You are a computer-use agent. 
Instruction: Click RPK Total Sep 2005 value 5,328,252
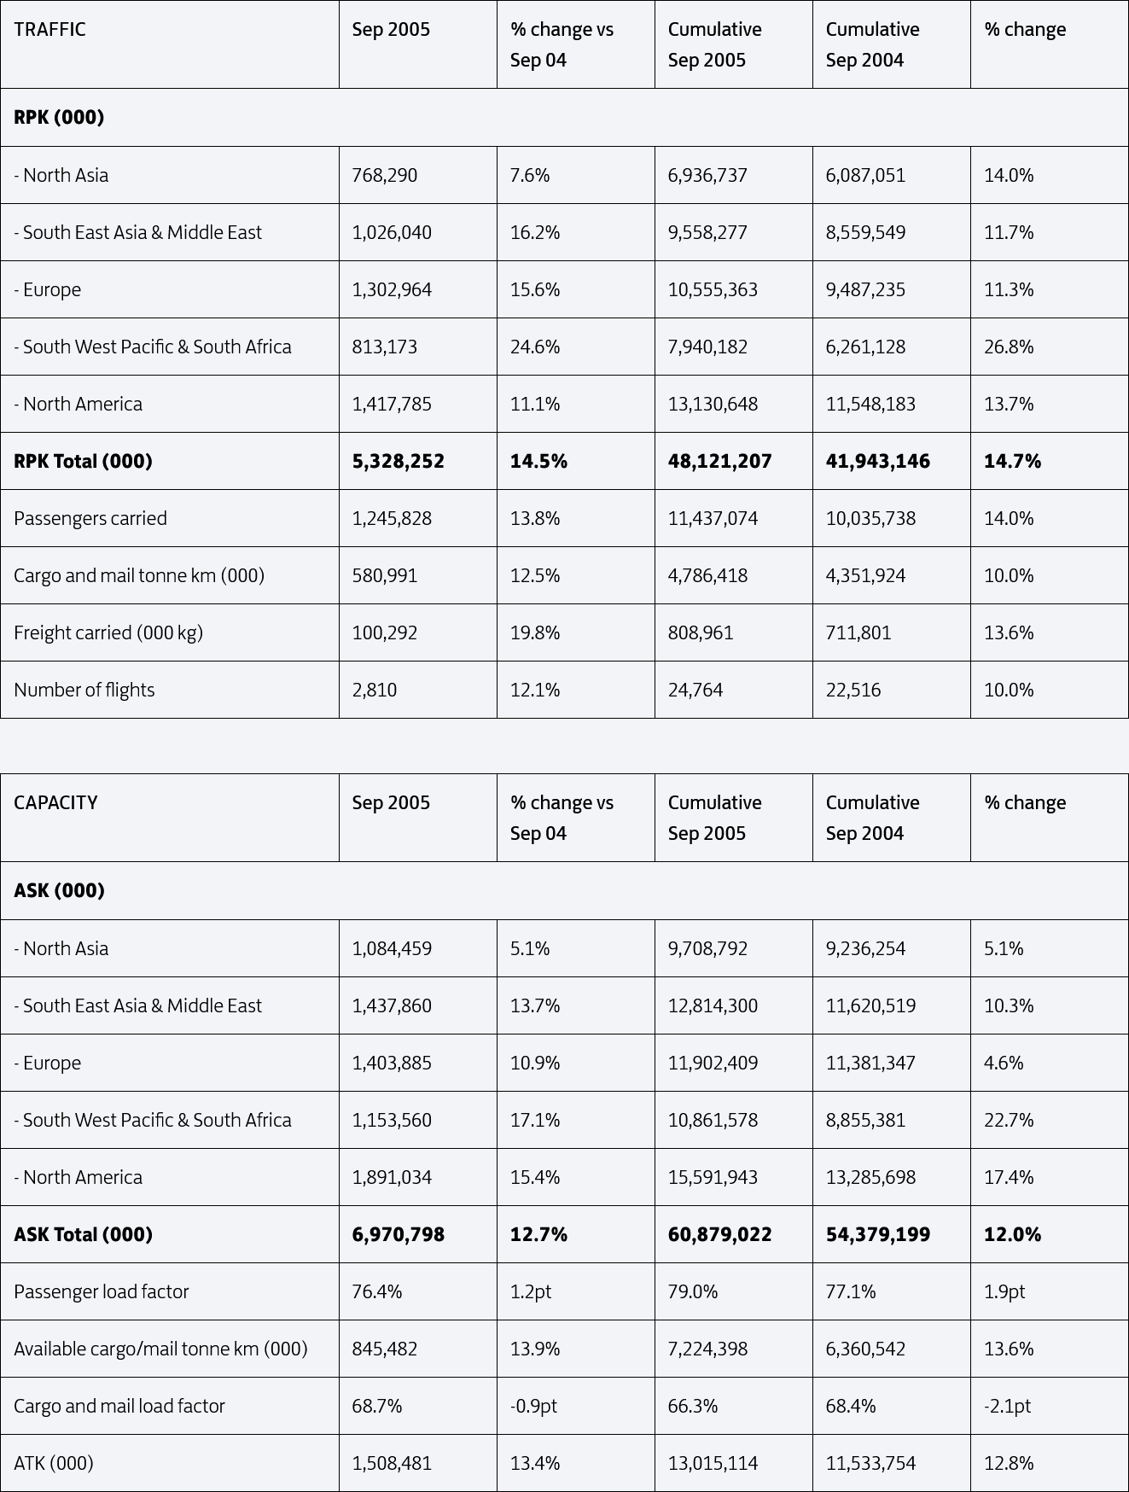pos(399,461)
